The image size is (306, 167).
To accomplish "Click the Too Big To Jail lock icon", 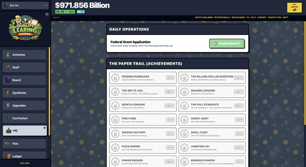I will point(115,92).
